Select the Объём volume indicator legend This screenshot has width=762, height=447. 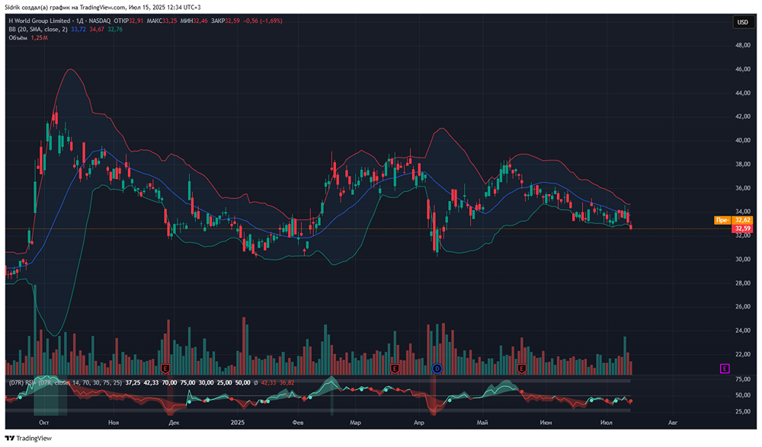[x=18, y=37]
